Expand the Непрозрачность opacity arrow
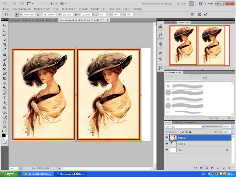This screenshot has height=177, width=236. (x=232, y=126)
